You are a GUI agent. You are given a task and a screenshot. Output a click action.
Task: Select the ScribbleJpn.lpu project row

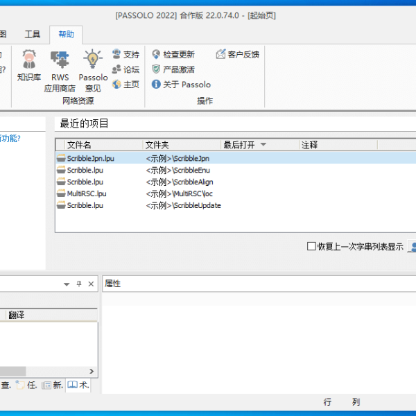[x=236, y=158]
